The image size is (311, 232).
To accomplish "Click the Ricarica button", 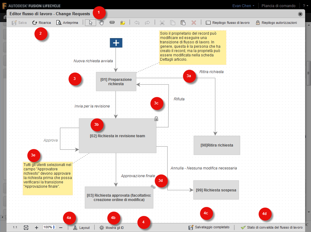I will (41, 22).
